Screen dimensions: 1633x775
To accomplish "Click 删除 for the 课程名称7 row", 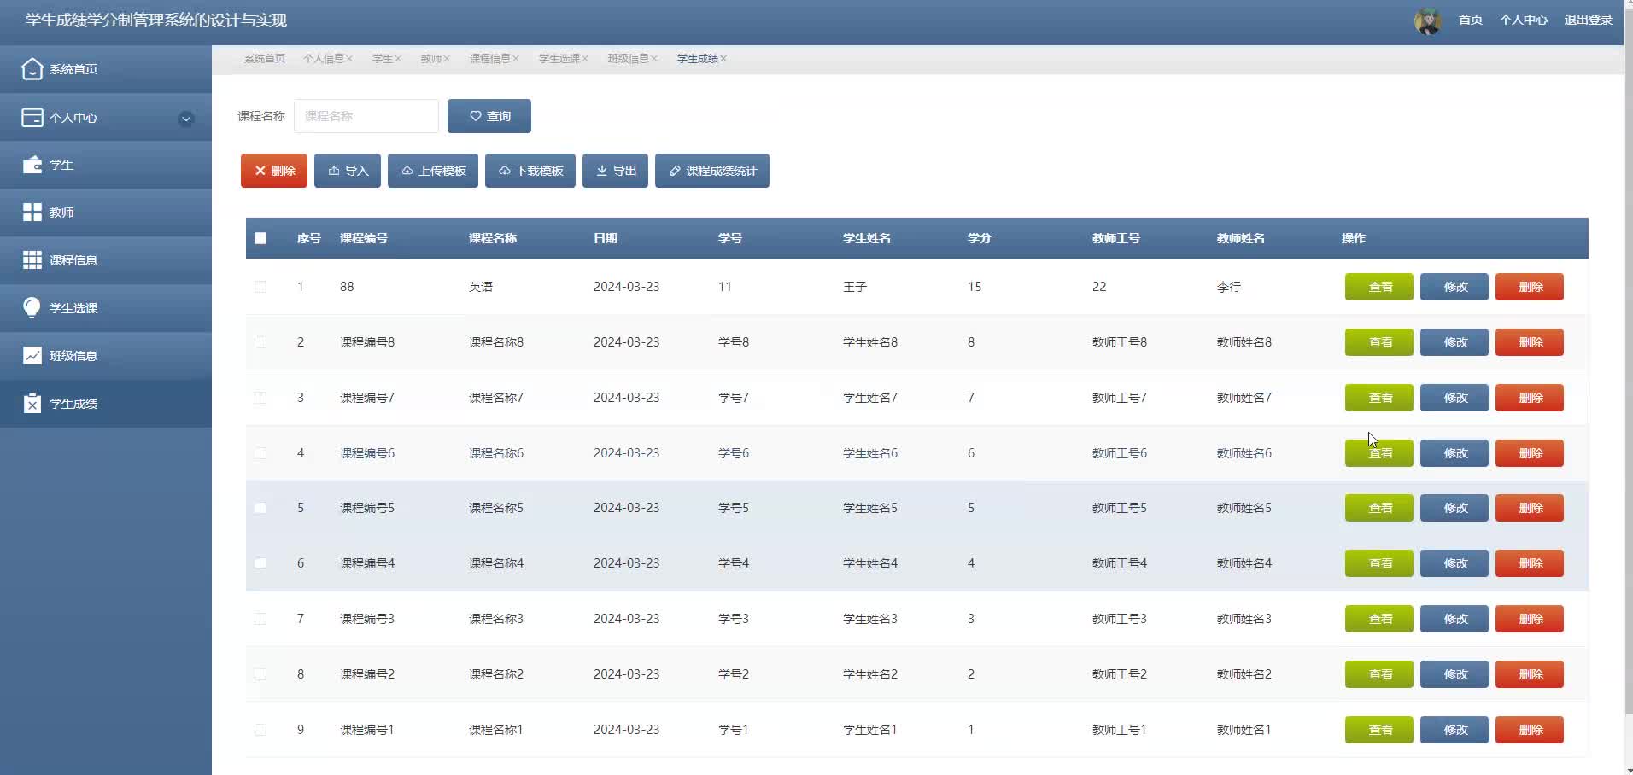I will (1530, 398).
